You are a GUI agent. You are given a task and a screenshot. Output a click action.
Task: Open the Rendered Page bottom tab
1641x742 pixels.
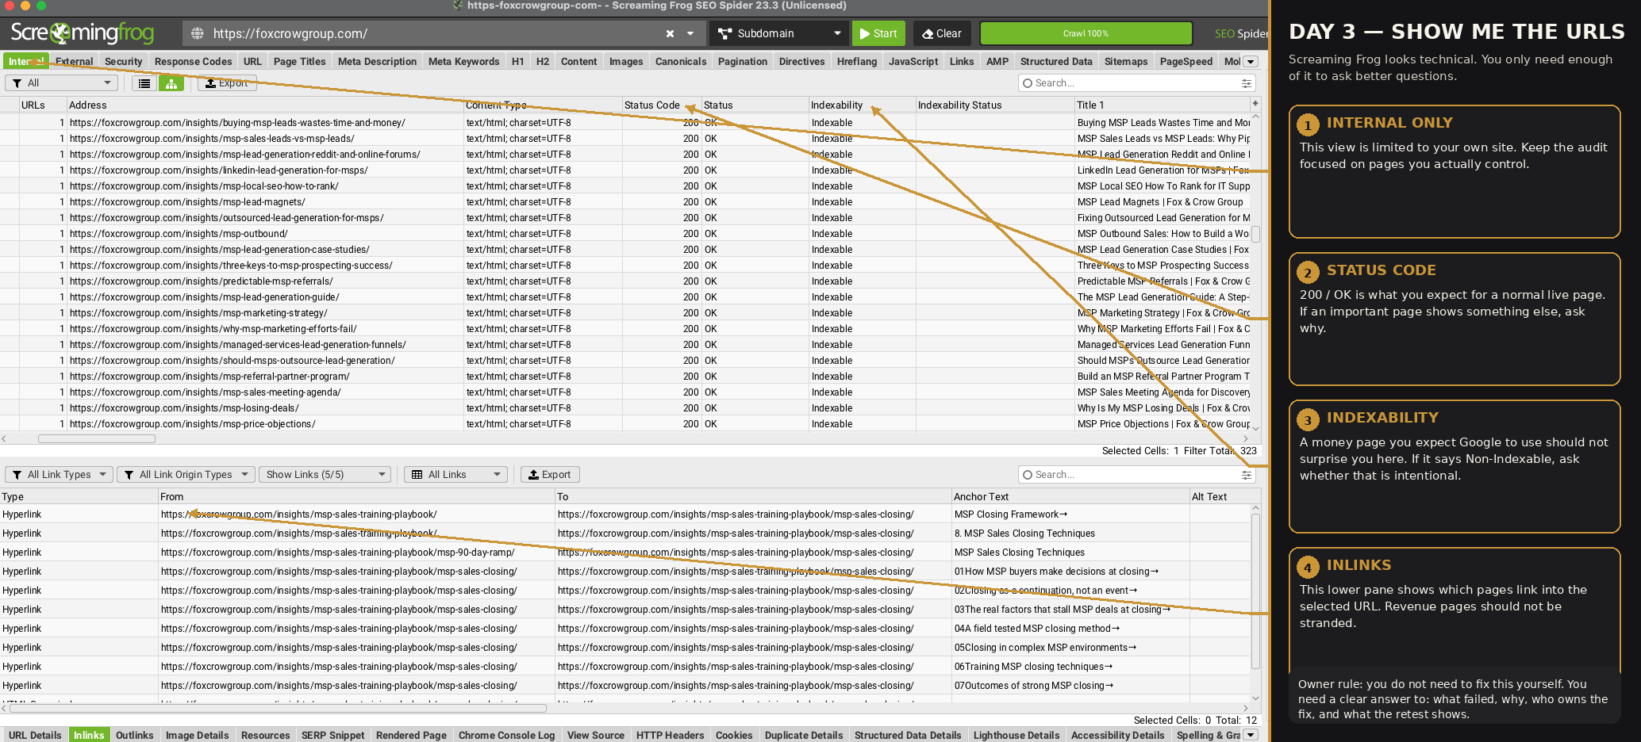pos(411,735)
